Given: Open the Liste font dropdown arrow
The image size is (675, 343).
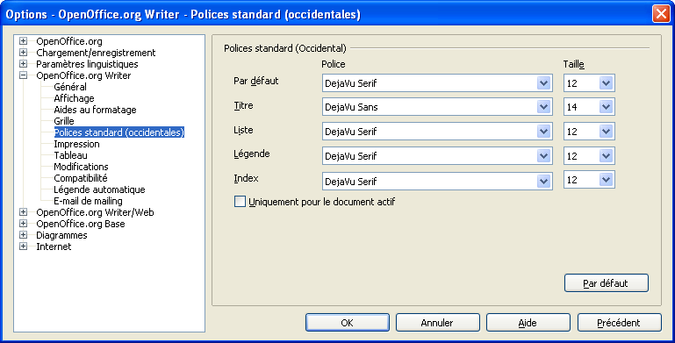Looking at the screenshot, I should pyautogui.click(x=544, y=132).
